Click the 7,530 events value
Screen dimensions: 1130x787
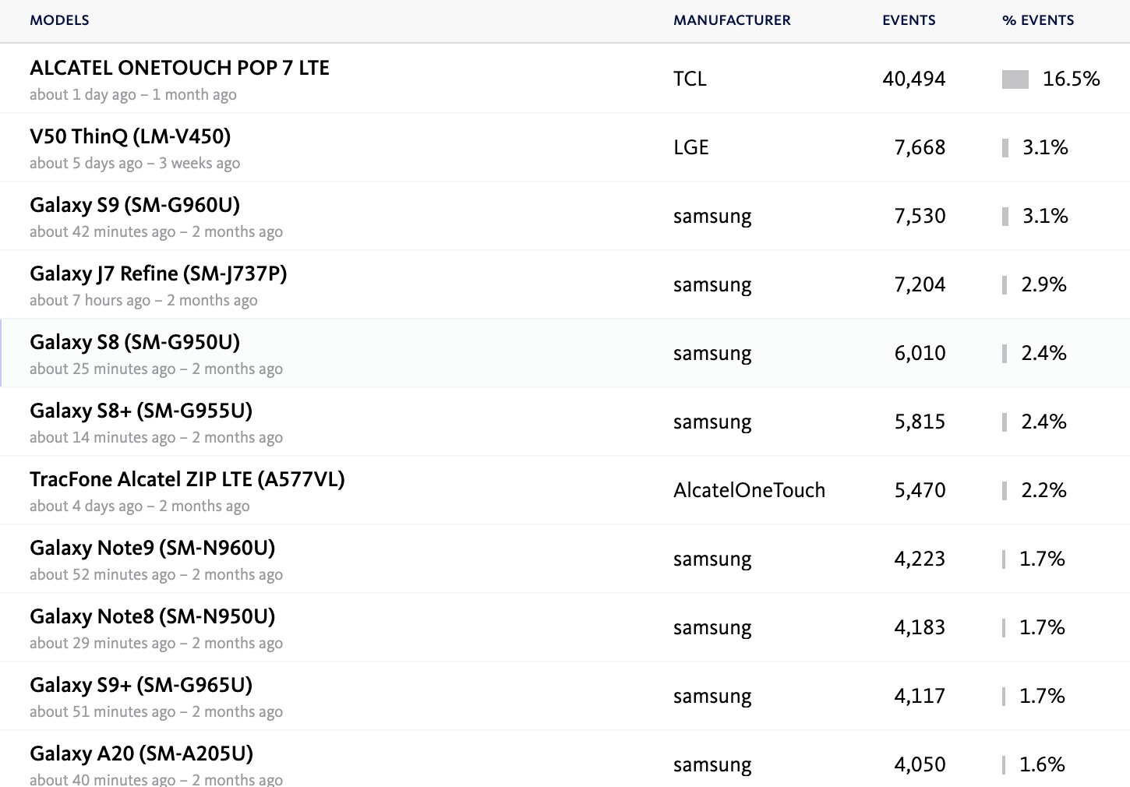pyautogui.click(x=920, y=216)
